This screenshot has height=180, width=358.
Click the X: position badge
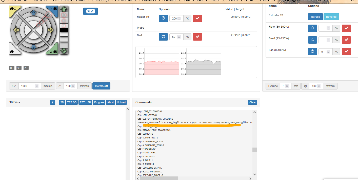tap(12, 68)
